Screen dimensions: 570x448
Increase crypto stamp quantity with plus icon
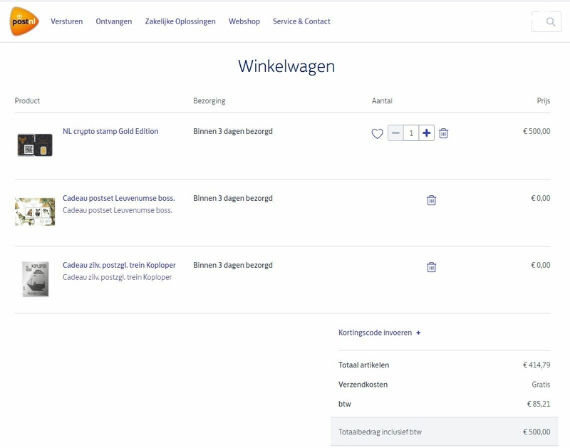click(x=425, y=132)
